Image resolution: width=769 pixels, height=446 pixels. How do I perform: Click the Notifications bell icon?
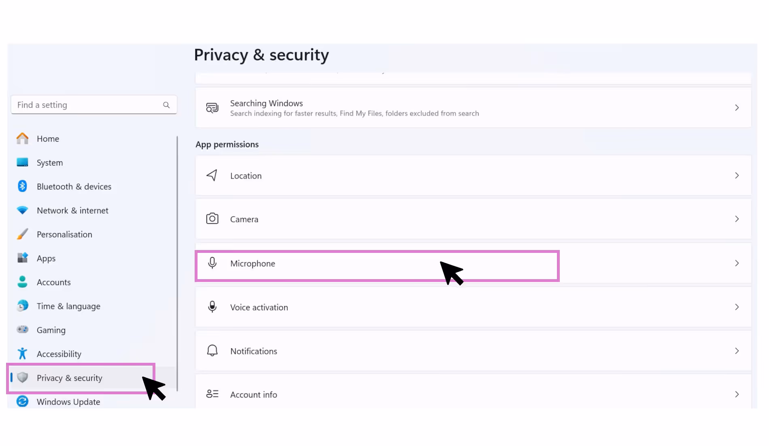pyautogui.click(x=212, y=351)
